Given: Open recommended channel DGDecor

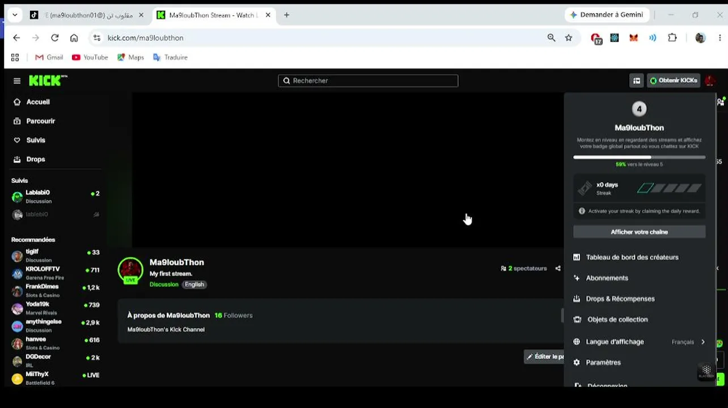Looking at the screenshot, I should click(56, 361).
